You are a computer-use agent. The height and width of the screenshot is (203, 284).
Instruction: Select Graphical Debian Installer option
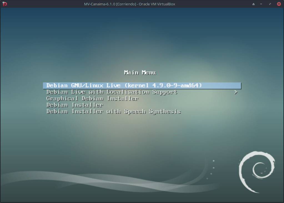[x=92, y=99]
